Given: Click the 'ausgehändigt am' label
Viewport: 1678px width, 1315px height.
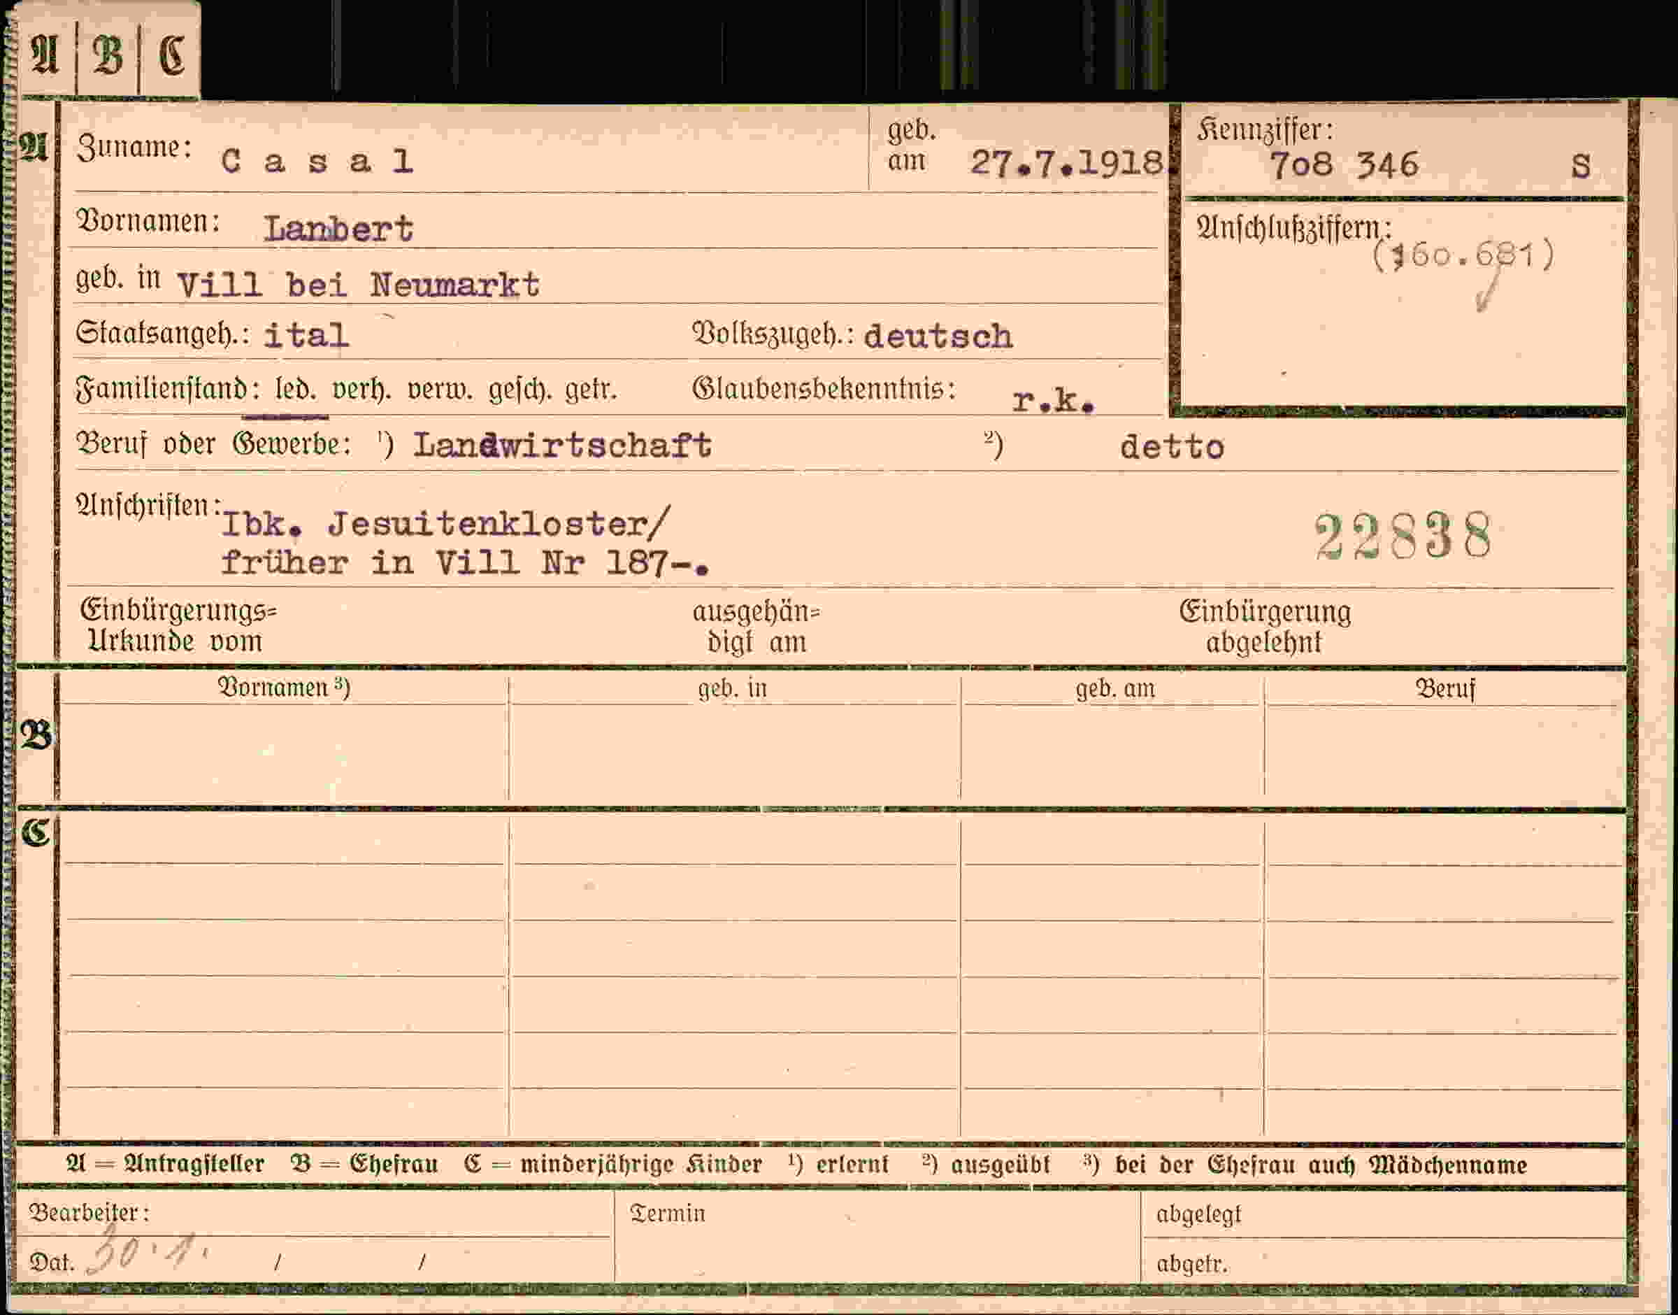Looking at the screenshot, I should click(x=756, y=627).
